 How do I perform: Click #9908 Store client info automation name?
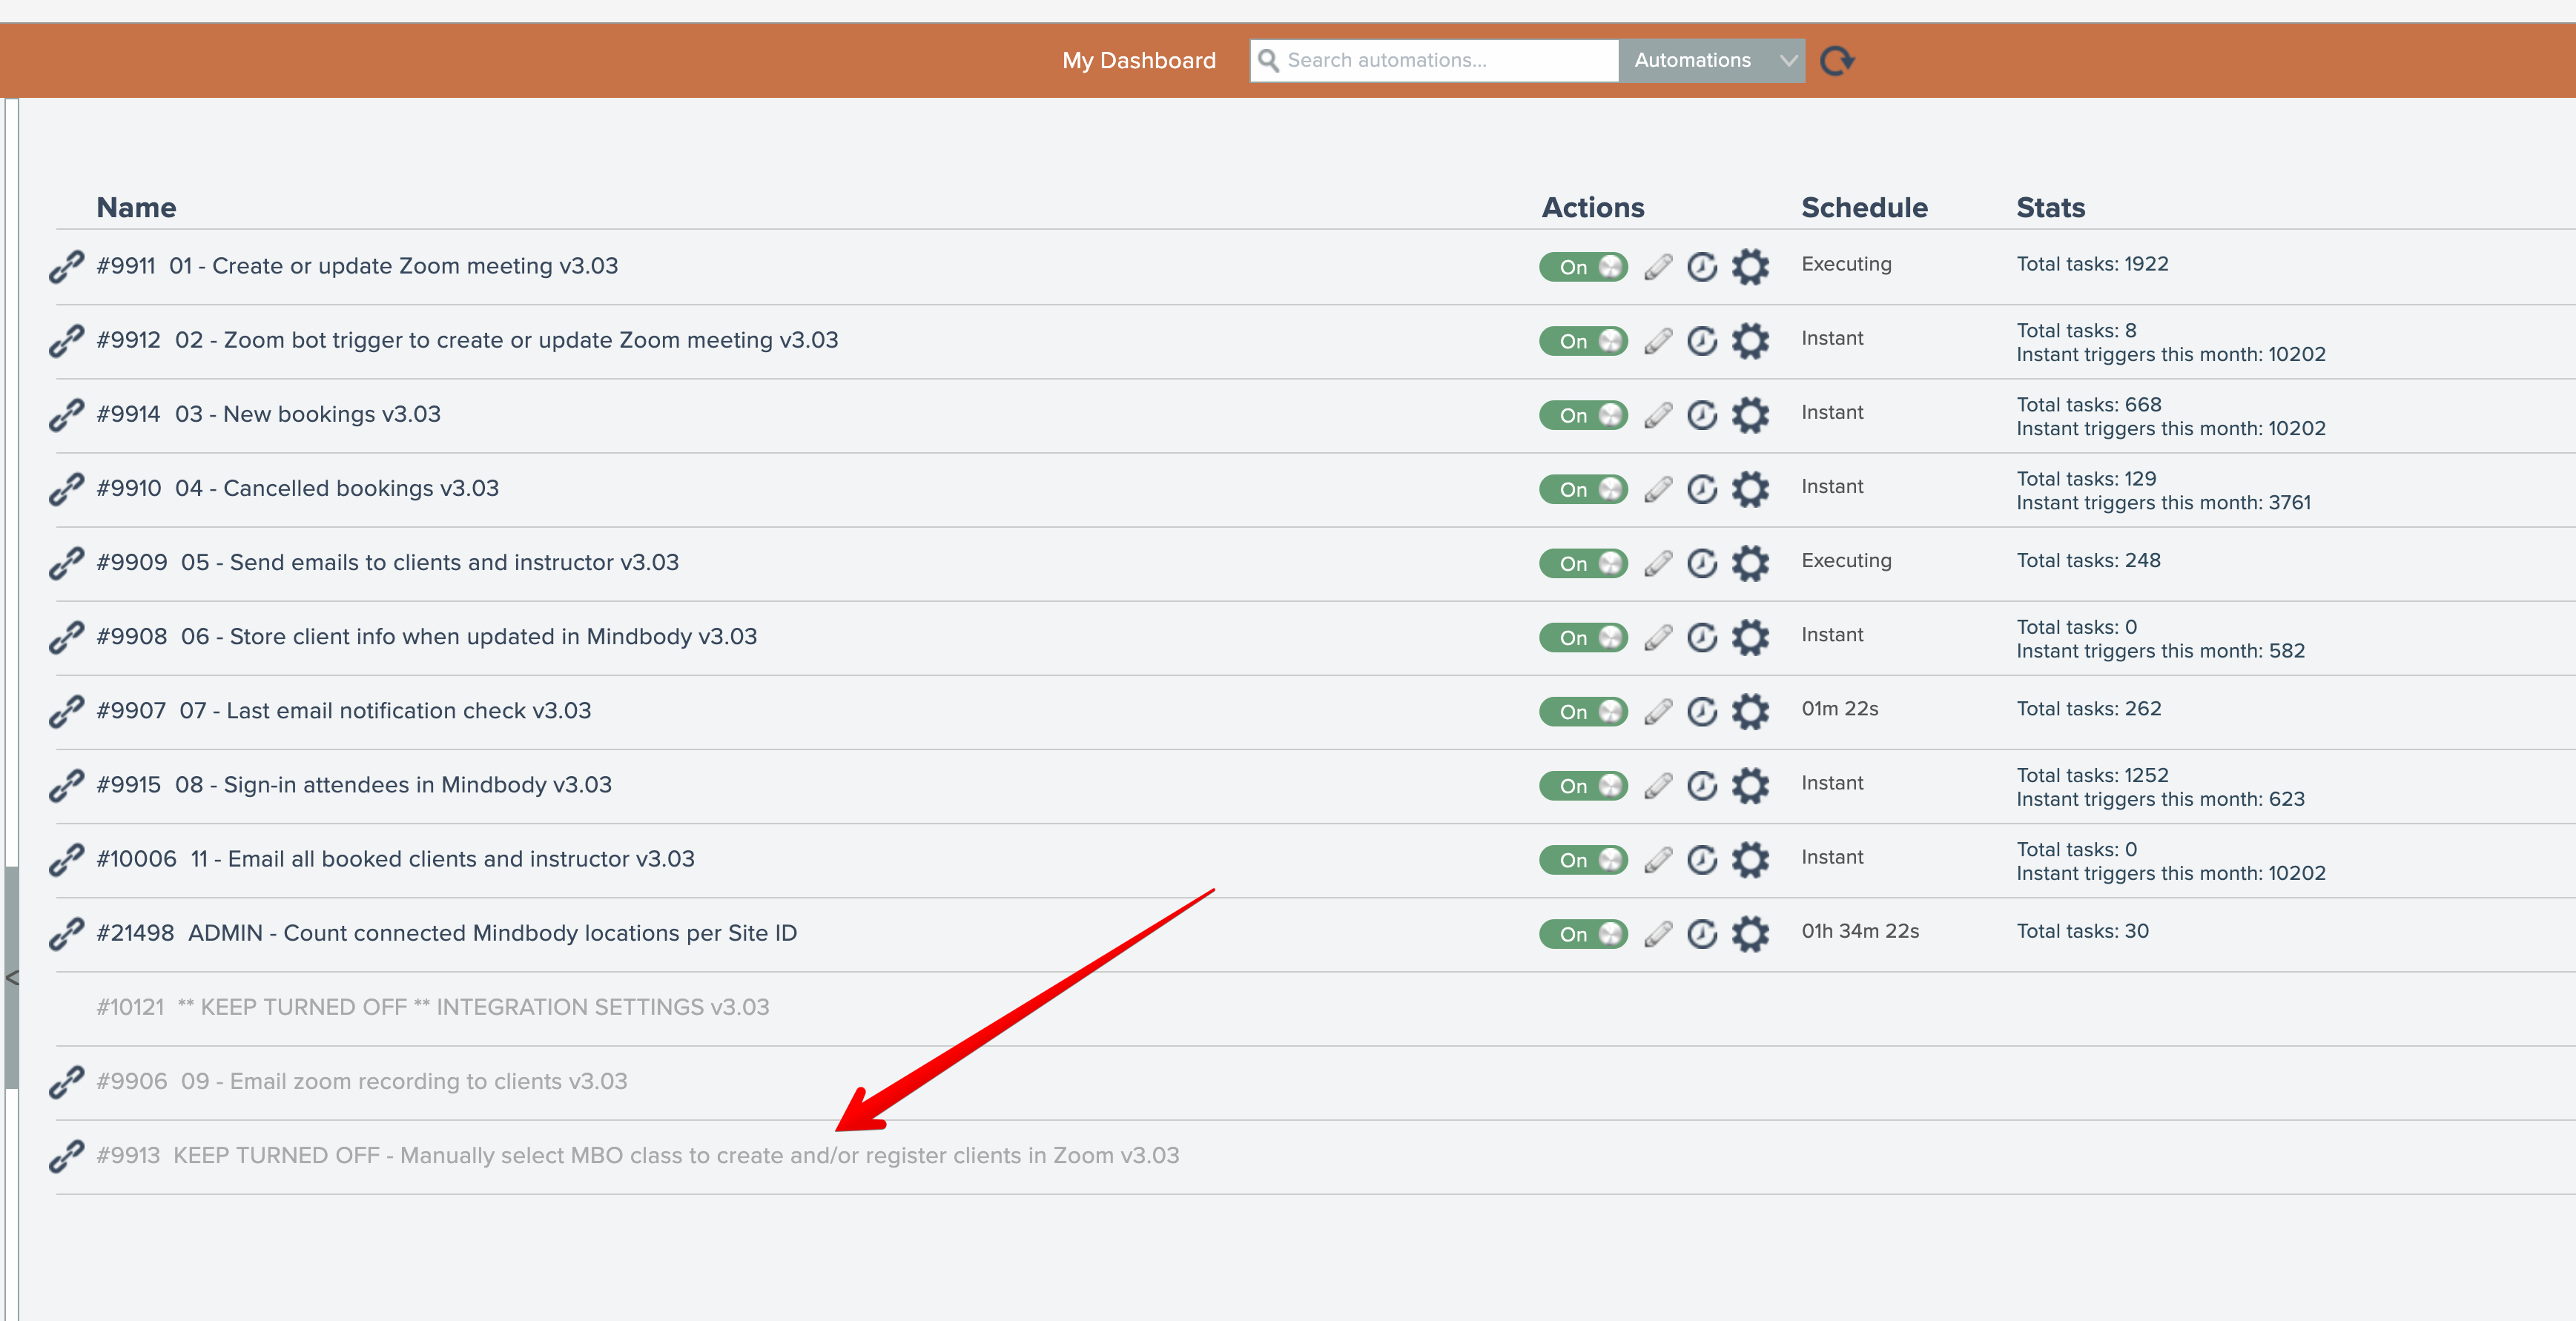click(x=426, y=637)
